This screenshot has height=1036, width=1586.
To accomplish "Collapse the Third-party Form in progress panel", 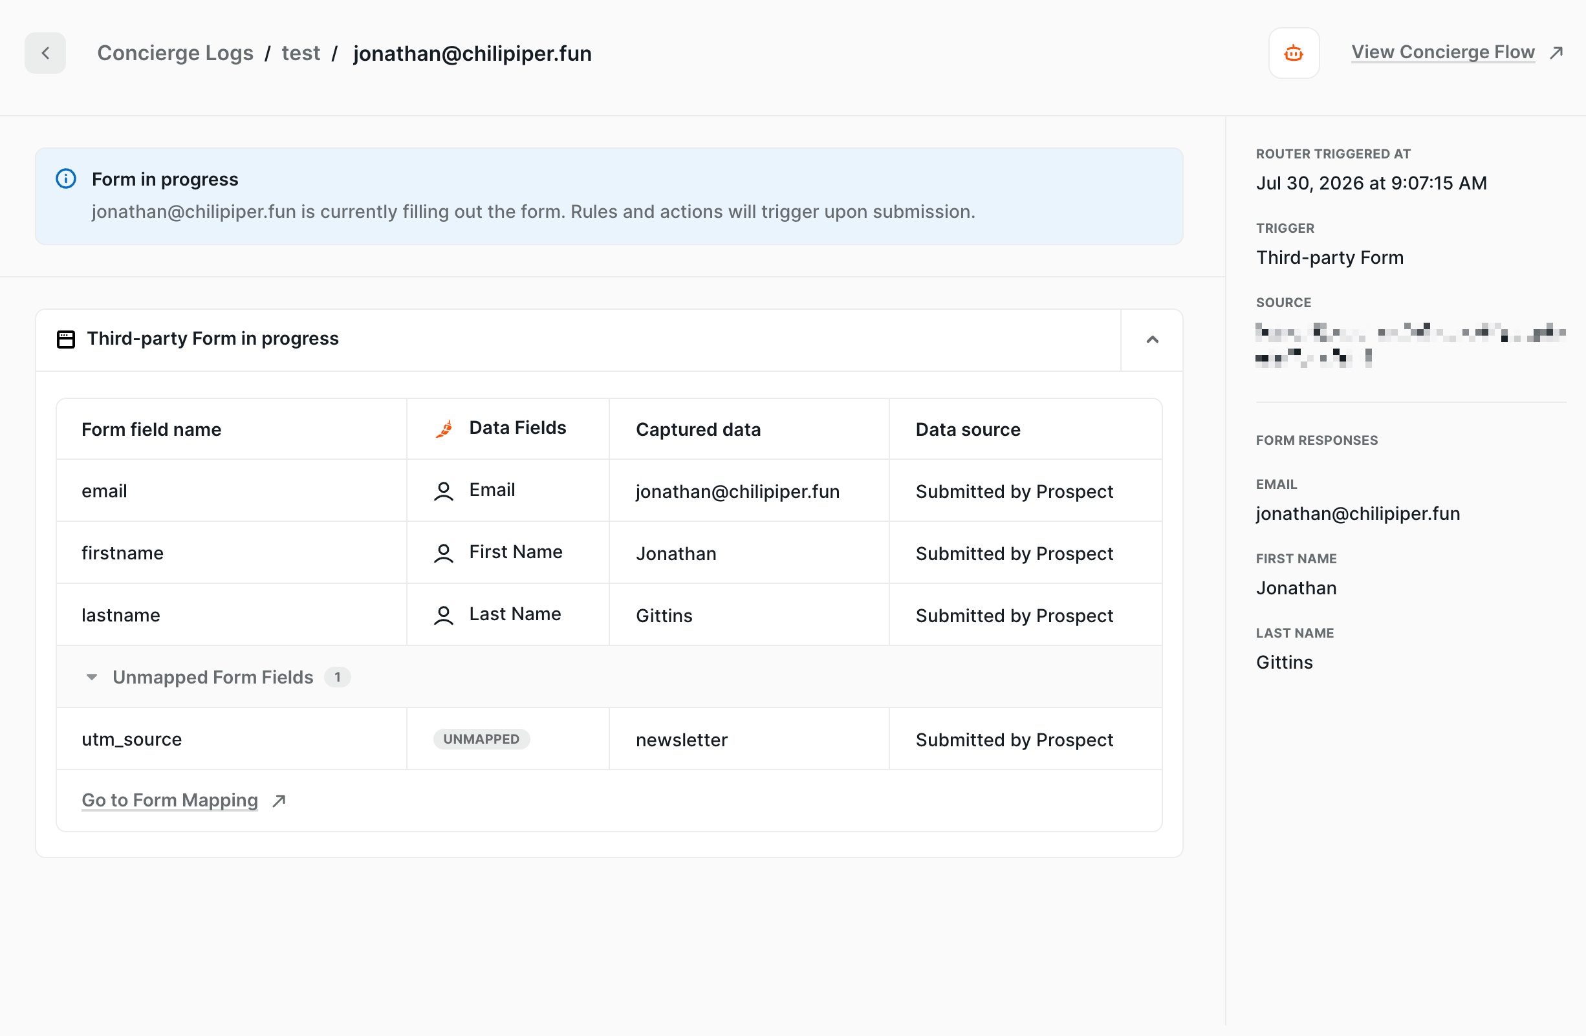I will [x=1152, y=340].
